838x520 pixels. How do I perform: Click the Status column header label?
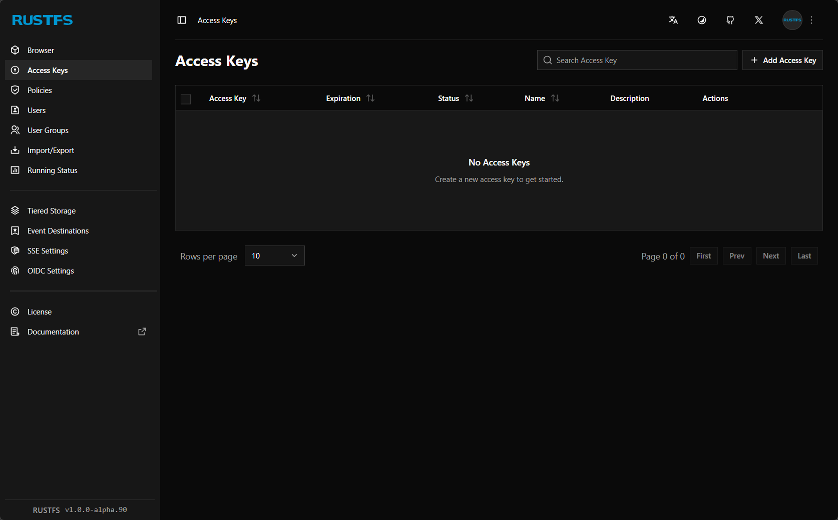coord(449,98)
